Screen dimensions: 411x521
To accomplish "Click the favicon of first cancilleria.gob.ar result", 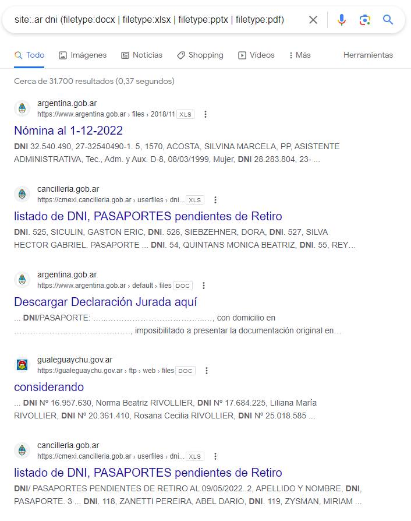I will [22, 194].
